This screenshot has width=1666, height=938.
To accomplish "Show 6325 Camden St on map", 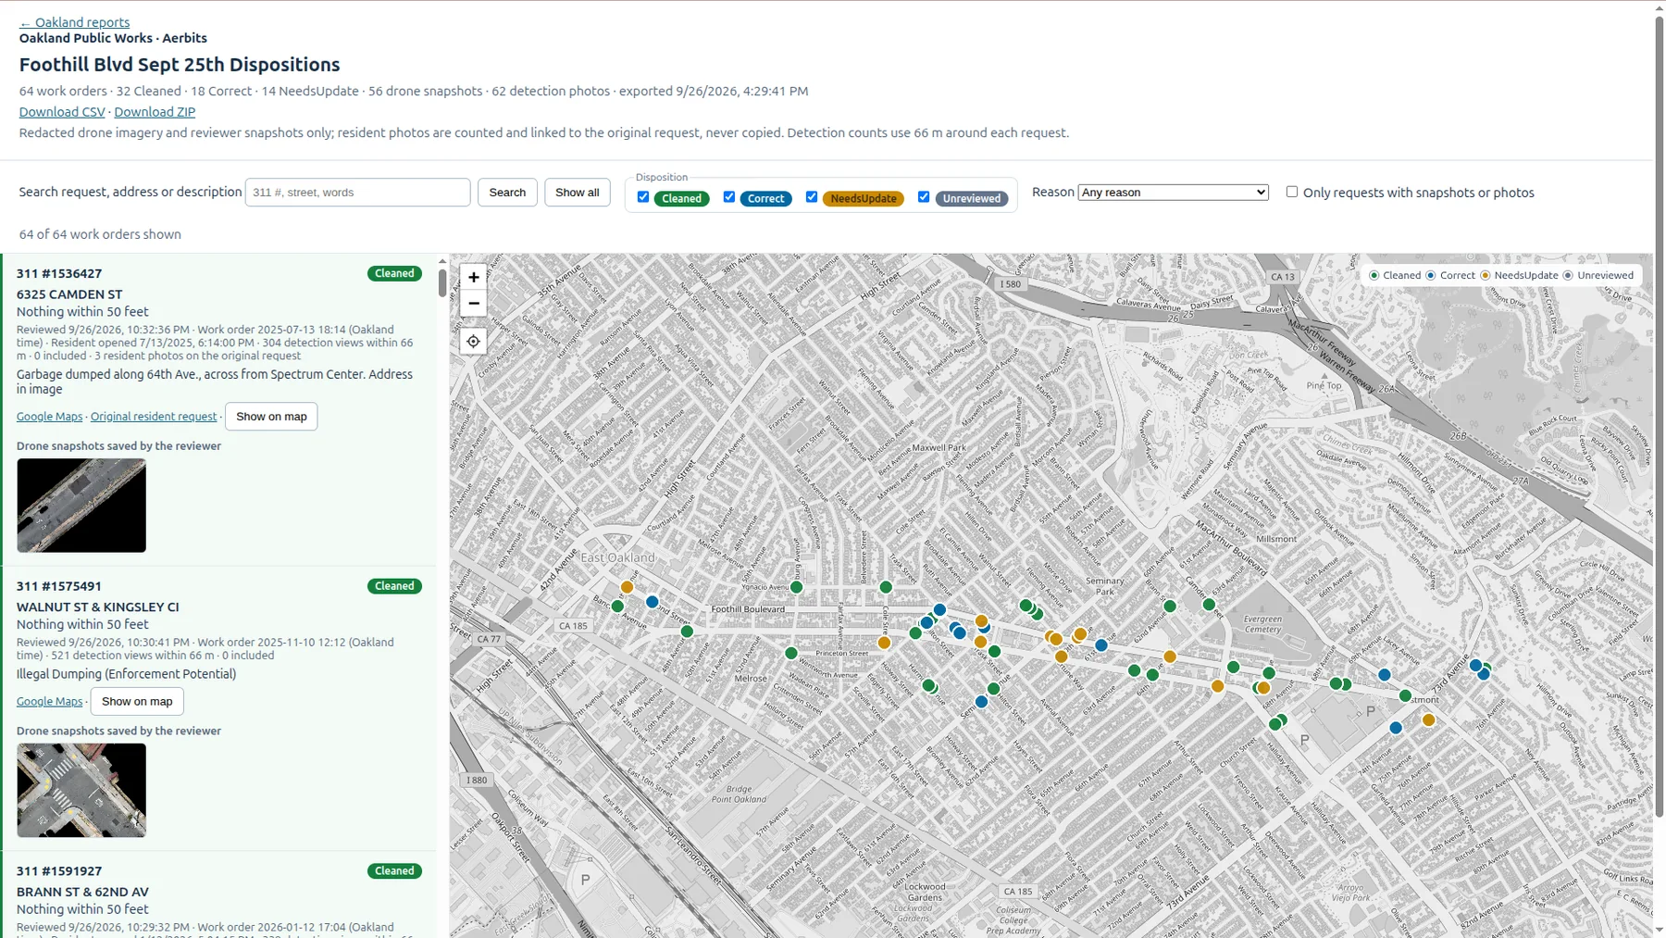I will click(x=271, y=417).
